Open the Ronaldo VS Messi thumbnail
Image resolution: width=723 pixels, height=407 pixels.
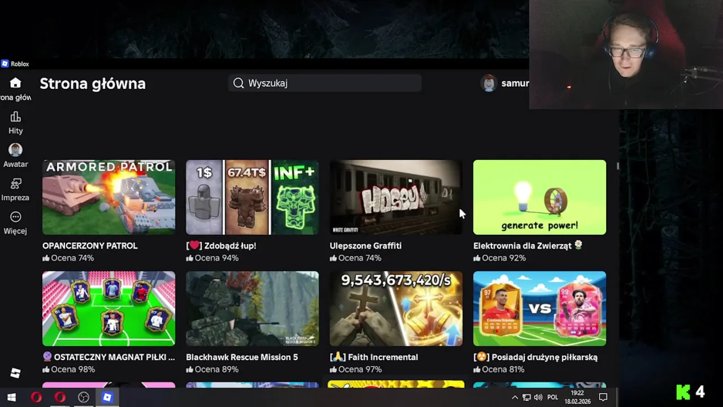pos(539,309)
